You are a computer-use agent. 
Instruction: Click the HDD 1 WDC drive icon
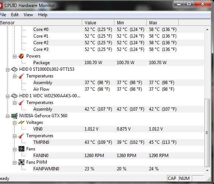coord(14,96)
